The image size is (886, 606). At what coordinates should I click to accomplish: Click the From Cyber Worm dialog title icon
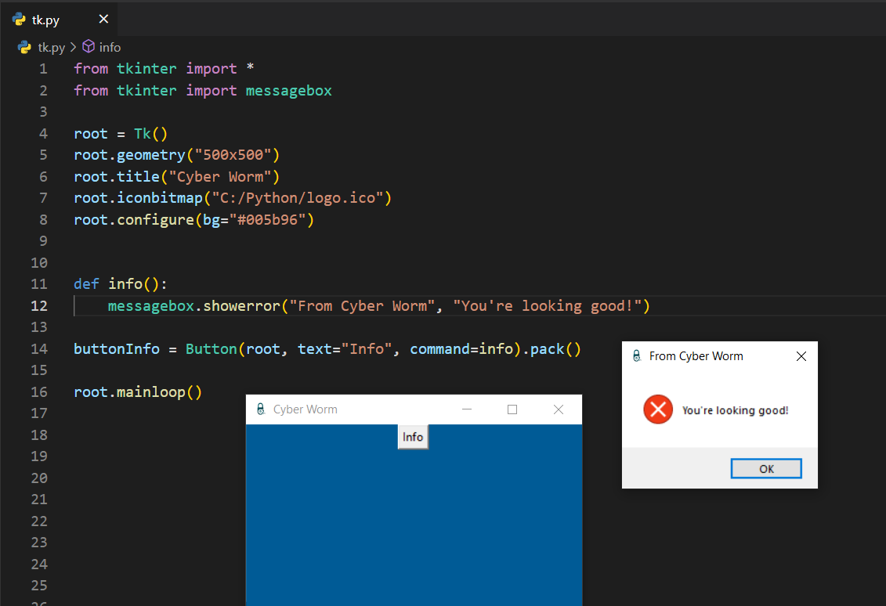[636, 356]
